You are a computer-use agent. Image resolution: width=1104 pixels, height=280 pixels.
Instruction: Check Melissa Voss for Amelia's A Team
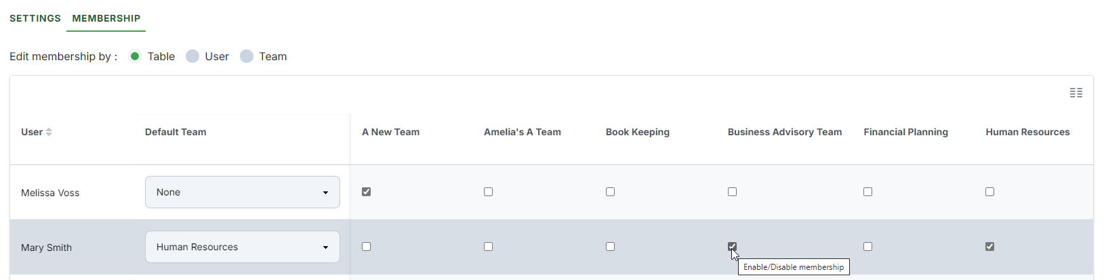tap(489, 192)
